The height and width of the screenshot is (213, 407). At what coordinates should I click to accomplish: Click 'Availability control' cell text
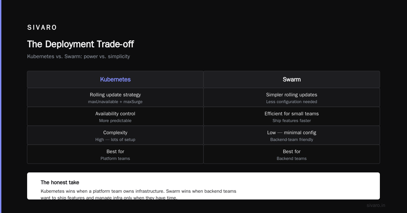[x=115, y=114]
